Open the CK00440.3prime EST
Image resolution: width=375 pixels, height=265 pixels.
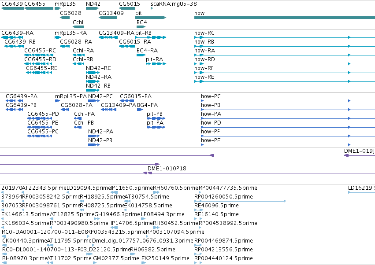tap(4, 245)
